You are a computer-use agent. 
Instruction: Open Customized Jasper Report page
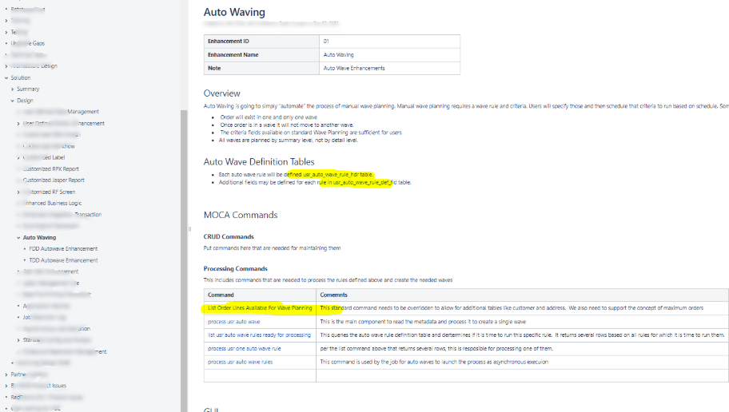point(54,180)
